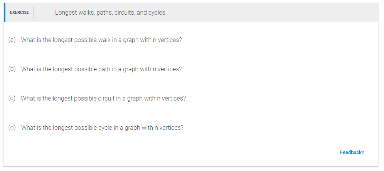Click the (b) question marker
The image size is (384, 171).
pos(12,69)
